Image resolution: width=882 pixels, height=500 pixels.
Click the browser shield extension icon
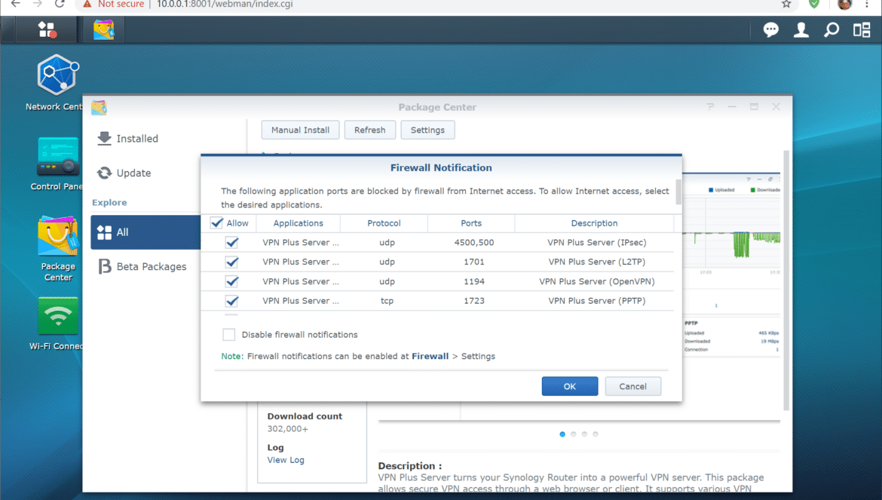814,5
